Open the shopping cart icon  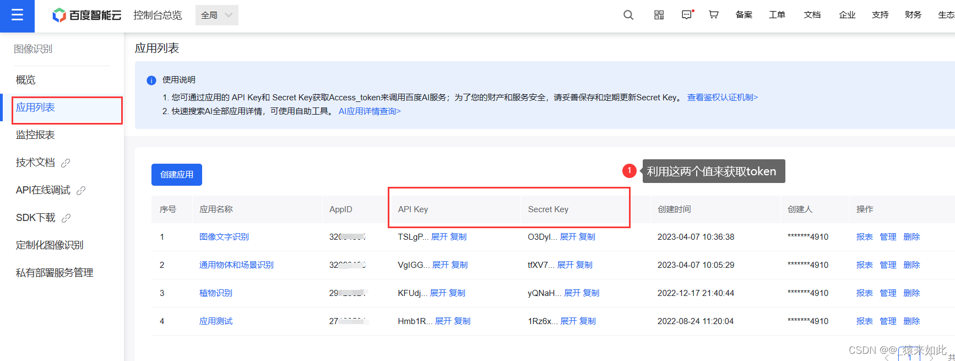(x=713, y=15)
